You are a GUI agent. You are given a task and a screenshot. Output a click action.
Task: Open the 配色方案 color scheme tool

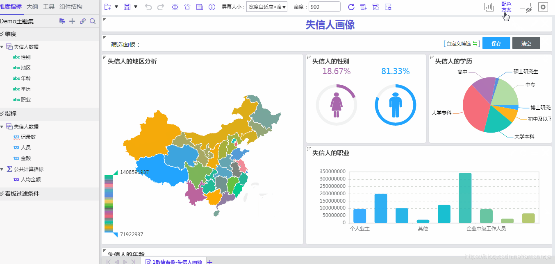[x=506, y=6]
